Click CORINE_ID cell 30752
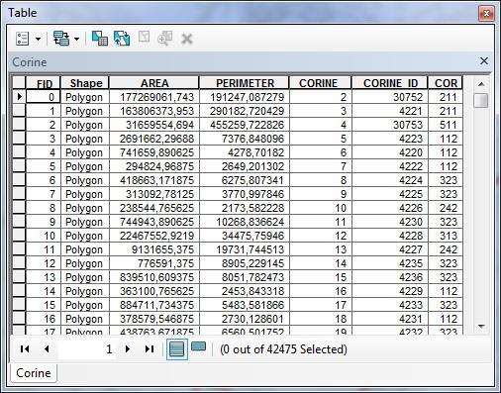Screen dimensions: 501x393 (x=390, y=97)
